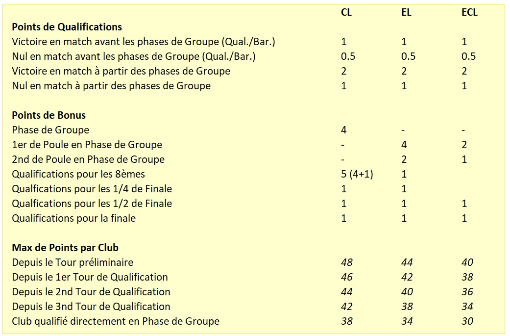Click Depuis le 1er Tour de Qualification label

[90, 277]
